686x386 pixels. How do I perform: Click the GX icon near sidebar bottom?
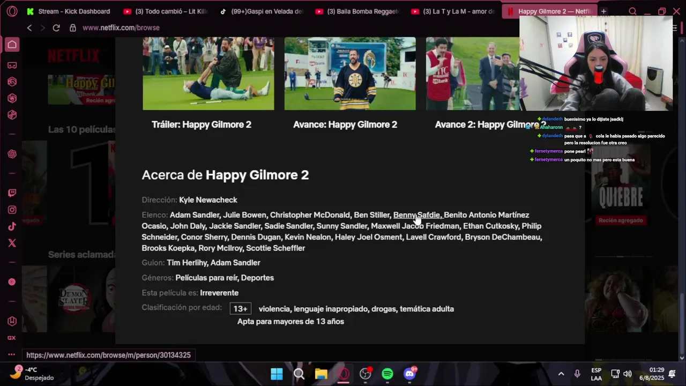12,338
